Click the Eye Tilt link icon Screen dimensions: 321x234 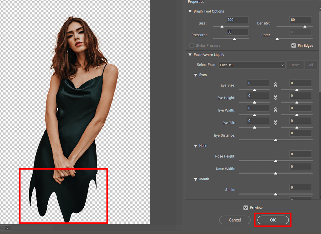276,122
